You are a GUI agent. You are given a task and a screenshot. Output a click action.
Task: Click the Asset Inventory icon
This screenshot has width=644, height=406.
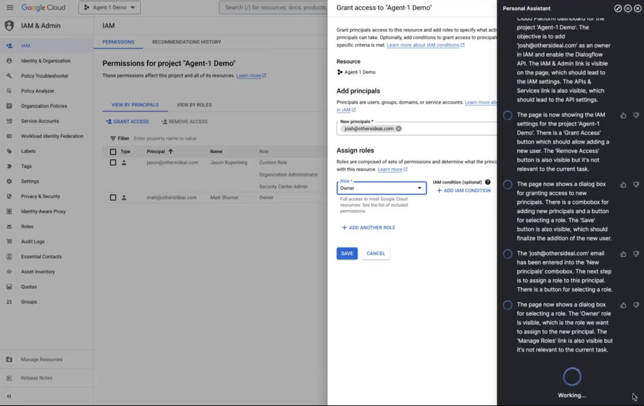click(x=9, y=272)
